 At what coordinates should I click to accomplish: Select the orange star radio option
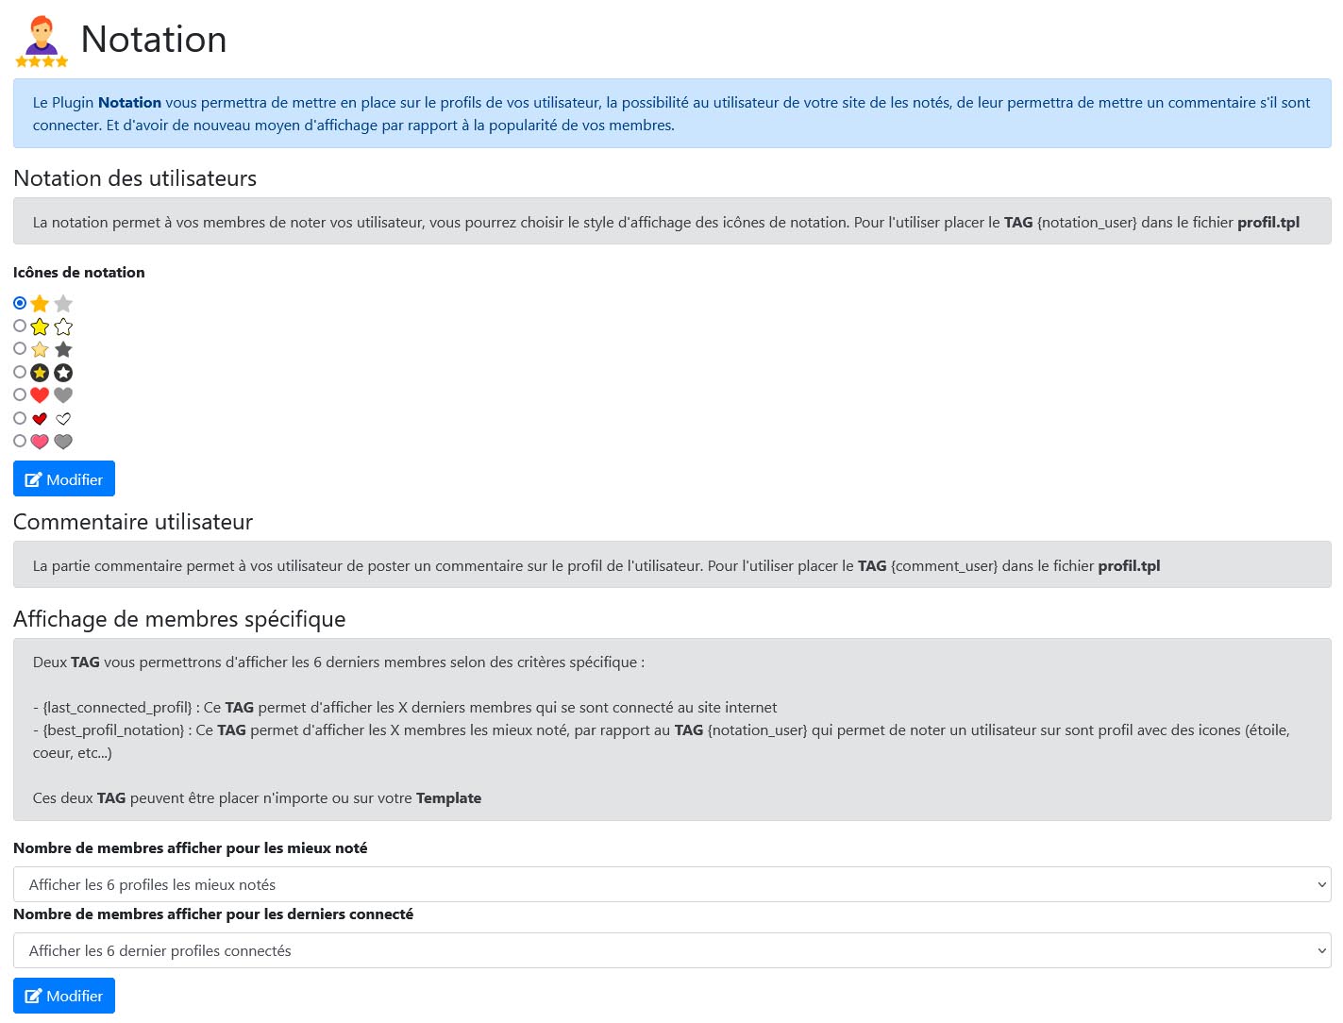[20, 303]
